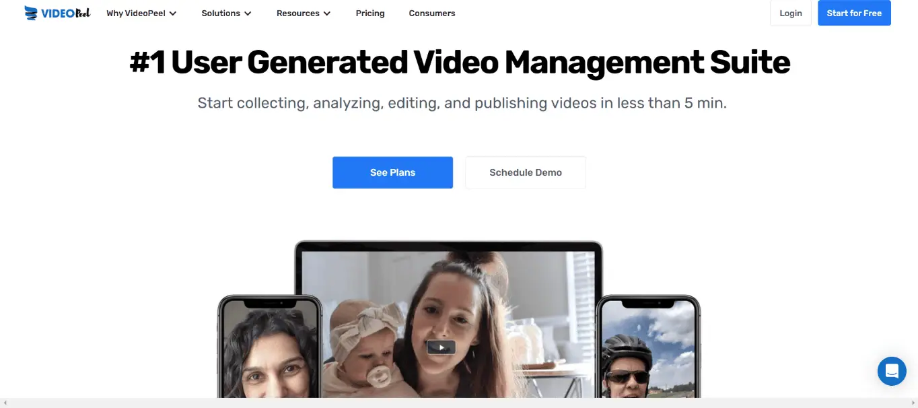Schedule a demo
Image resolution: width=918 pixels, height=408 pixels.
coord(525,172)
